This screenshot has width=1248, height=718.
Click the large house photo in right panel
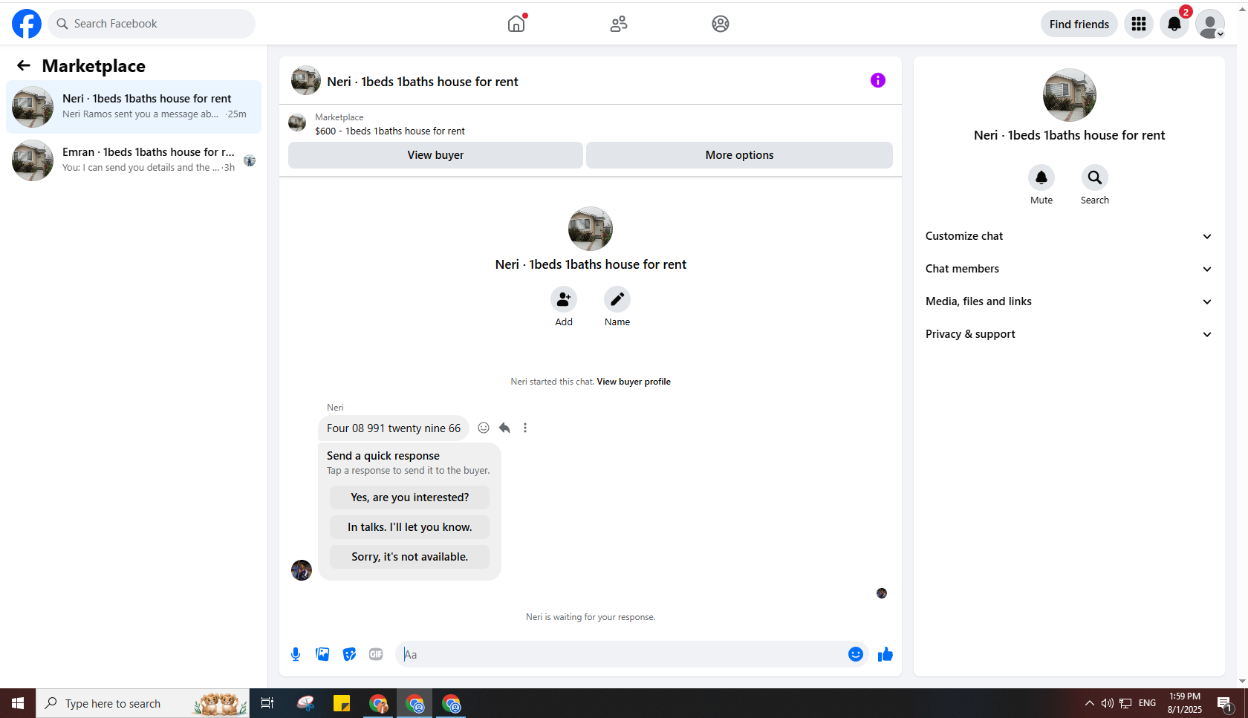[1070, 95]
